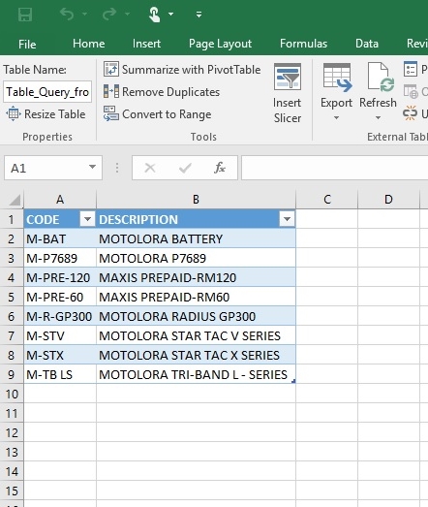Select cell M-R-GP300
The image size is (428, 507).
click(x=60, y=316)
